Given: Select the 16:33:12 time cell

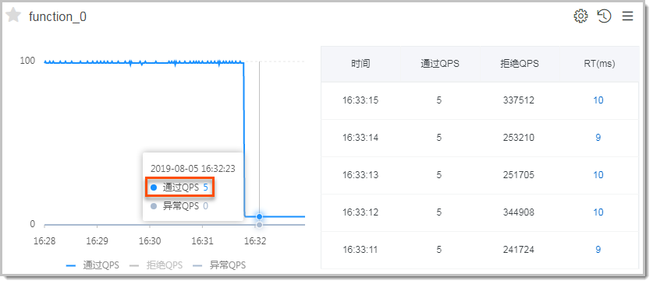Looking at the screenshot, I should click(x=360, y=212).
